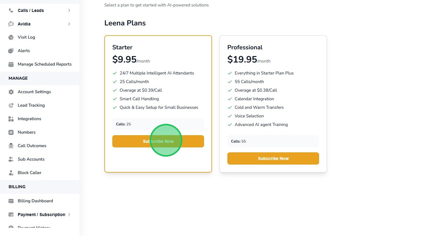
Task: Click the Avidia robot icon
Action: click(11, 24)
